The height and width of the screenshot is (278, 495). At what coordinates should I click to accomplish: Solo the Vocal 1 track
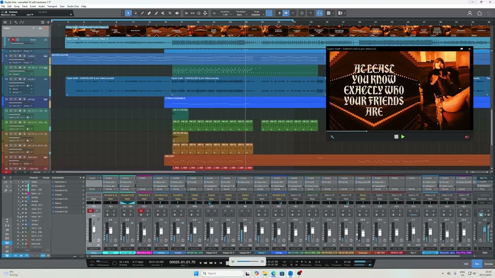pyautogui.click(x=15, y=79)
